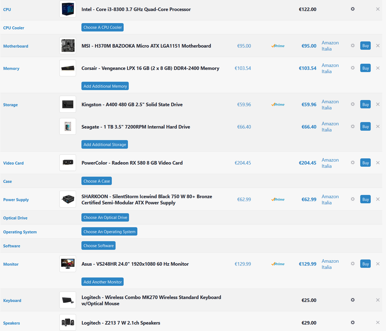
Task: Open the Operating System category link
Action: (x=20, y=232)
